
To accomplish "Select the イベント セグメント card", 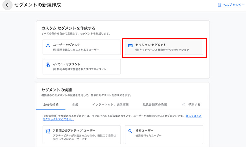I will (82, 67).
